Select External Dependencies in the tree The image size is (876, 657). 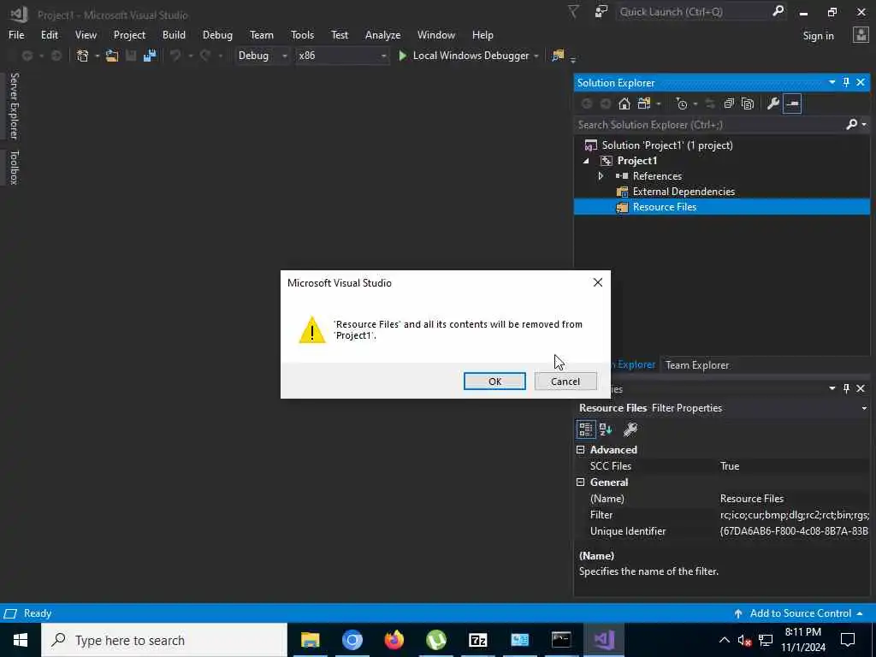coord(722,192)
